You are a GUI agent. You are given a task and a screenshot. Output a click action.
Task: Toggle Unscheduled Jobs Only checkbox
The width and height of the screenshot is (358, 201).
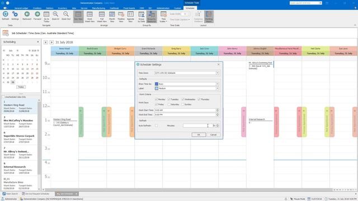point(3,97)
